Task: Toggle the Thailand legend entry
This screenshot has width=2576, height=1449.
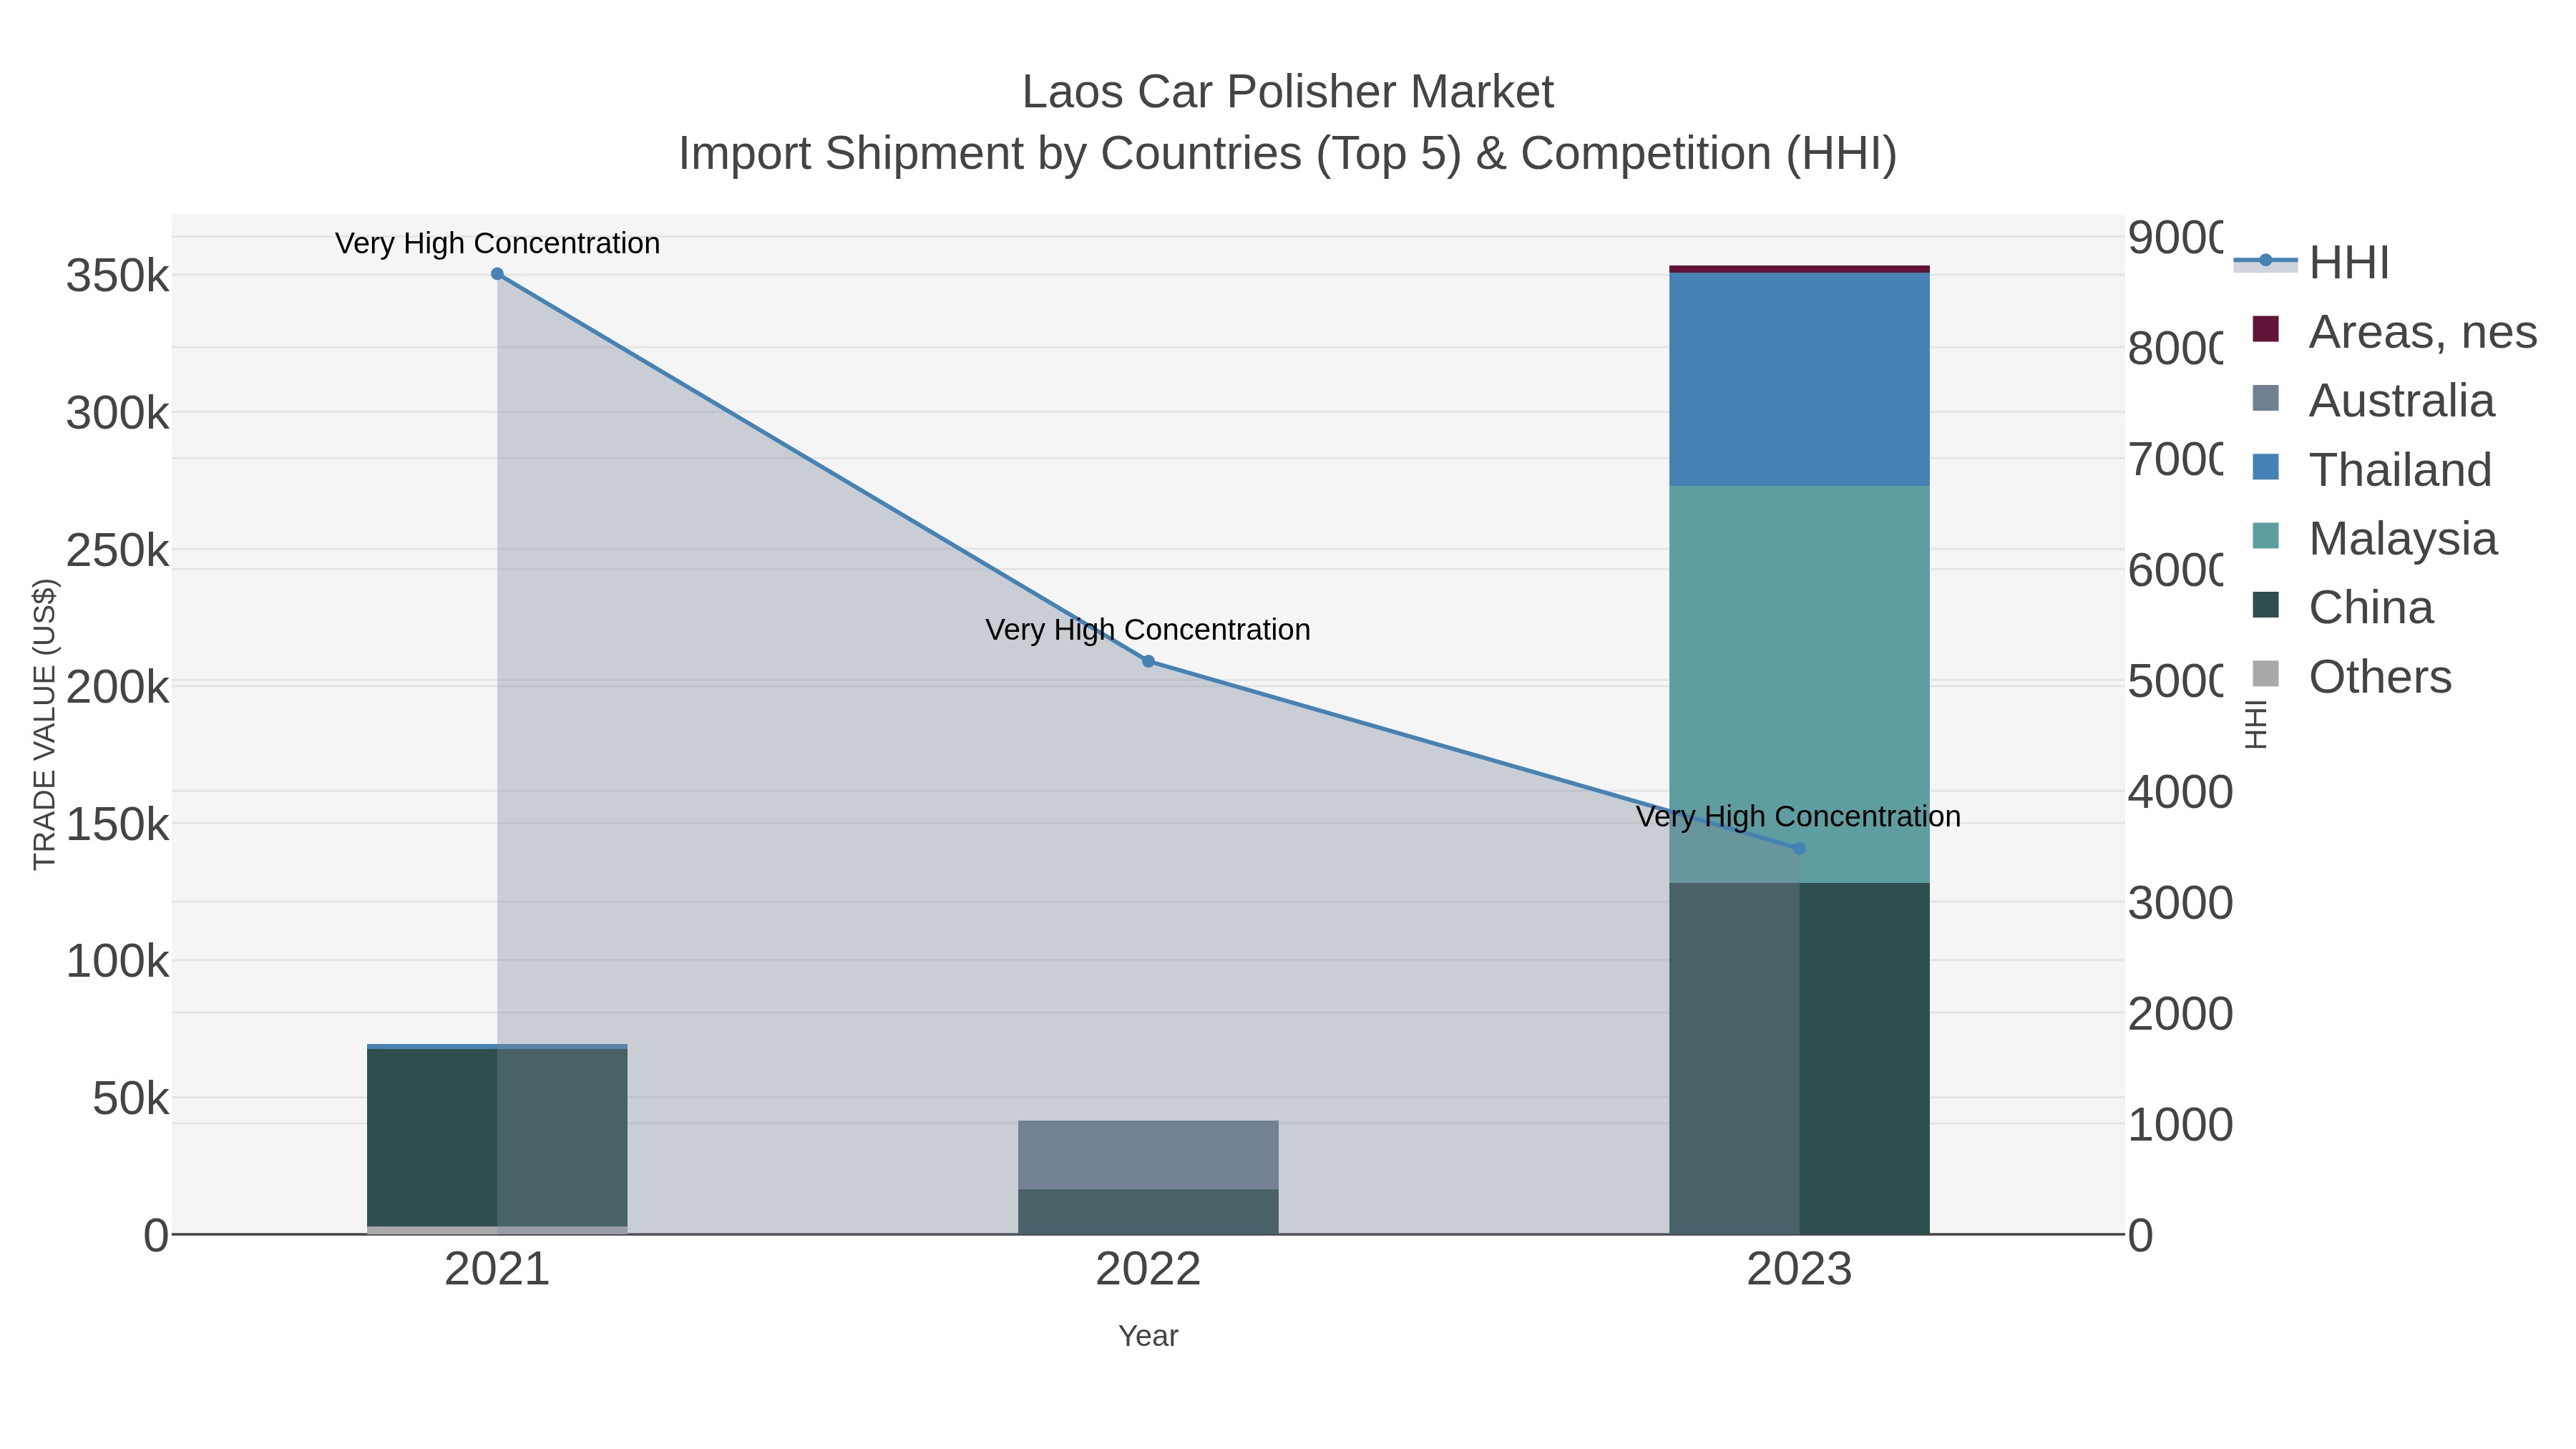Action: click(x=2371, y=469)
